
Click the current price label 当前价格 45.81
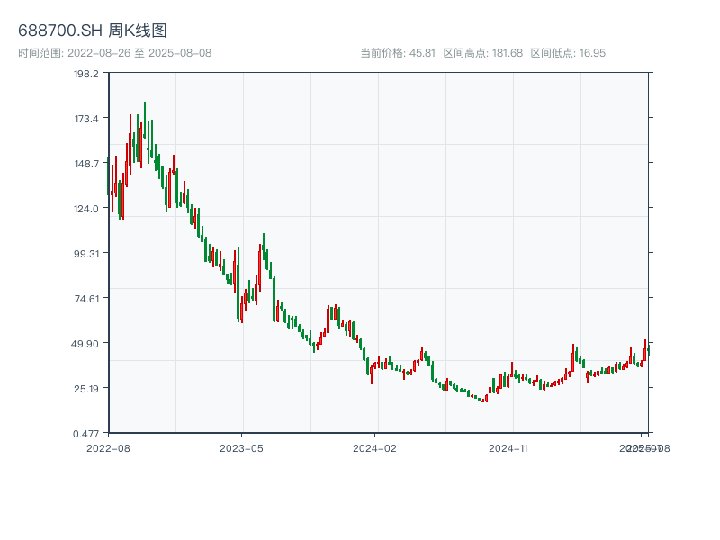click(x=398, y=53)
